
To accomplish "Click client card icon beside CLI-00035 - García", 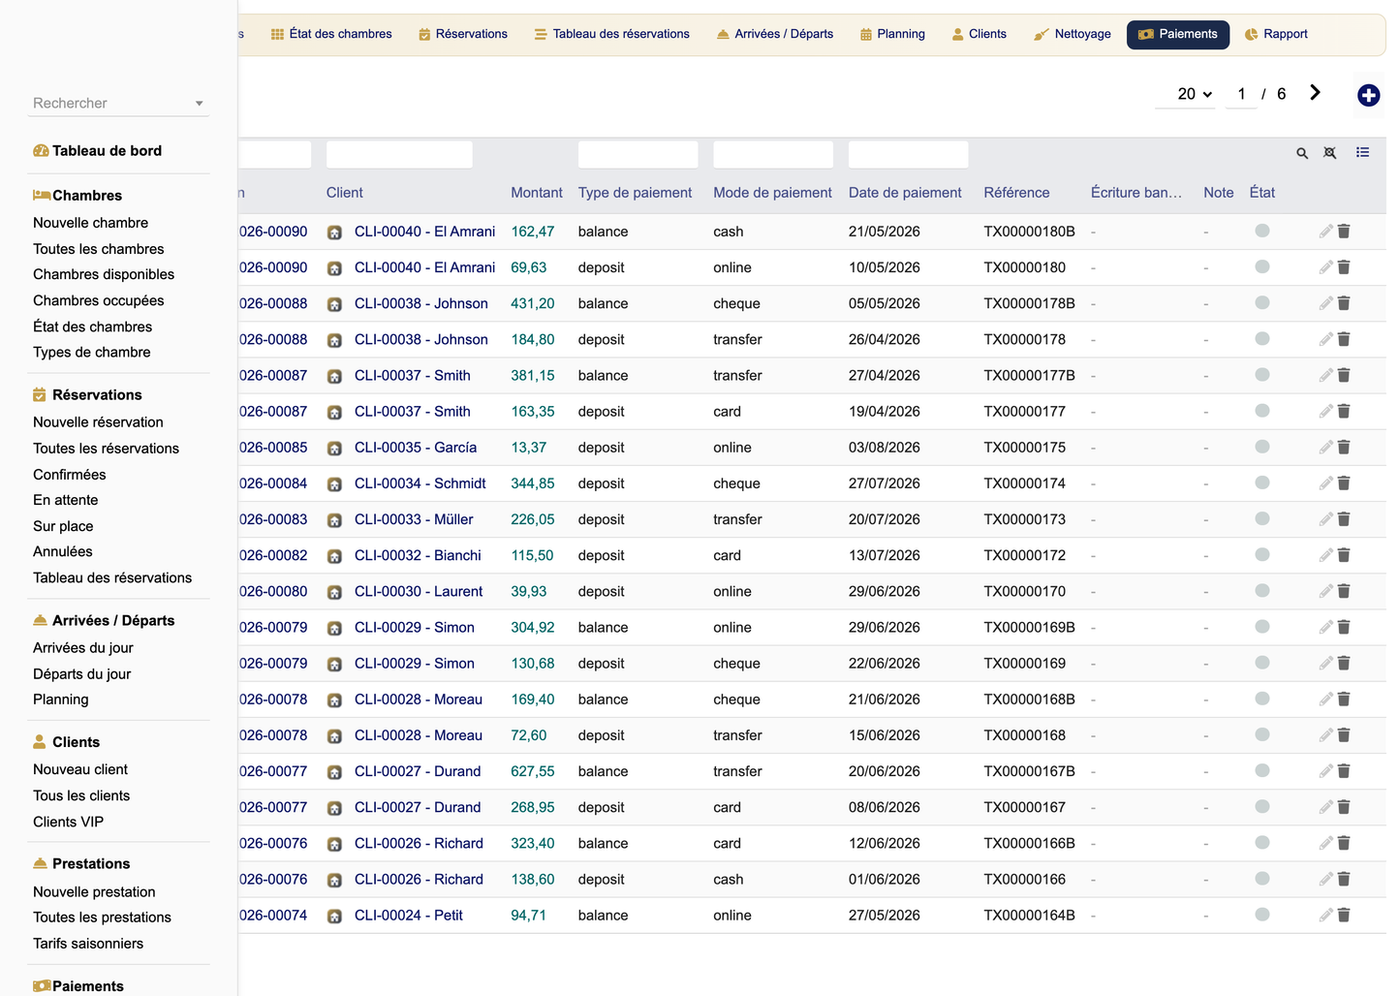I will [x=334, y=449].
